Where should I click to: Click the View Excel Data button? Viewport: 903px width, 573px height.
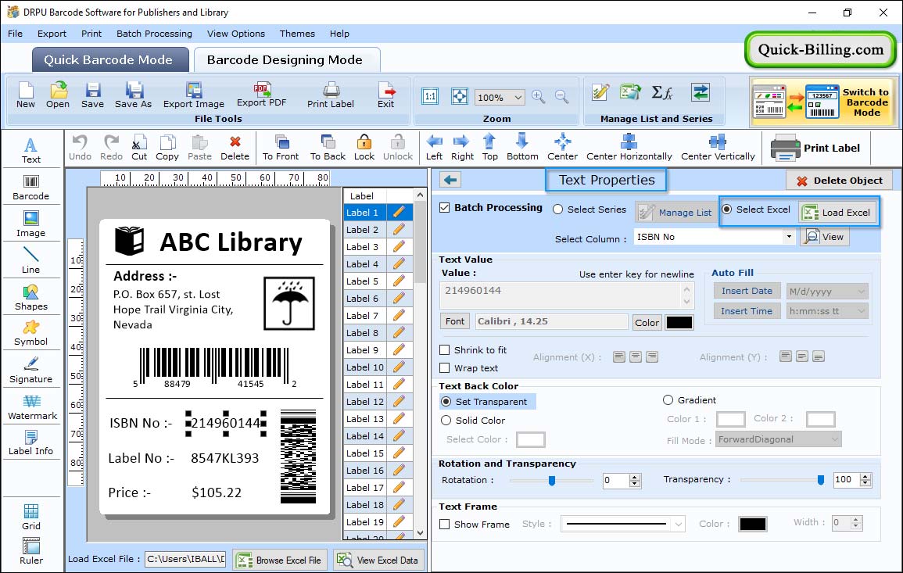click(x=378, y=560)
